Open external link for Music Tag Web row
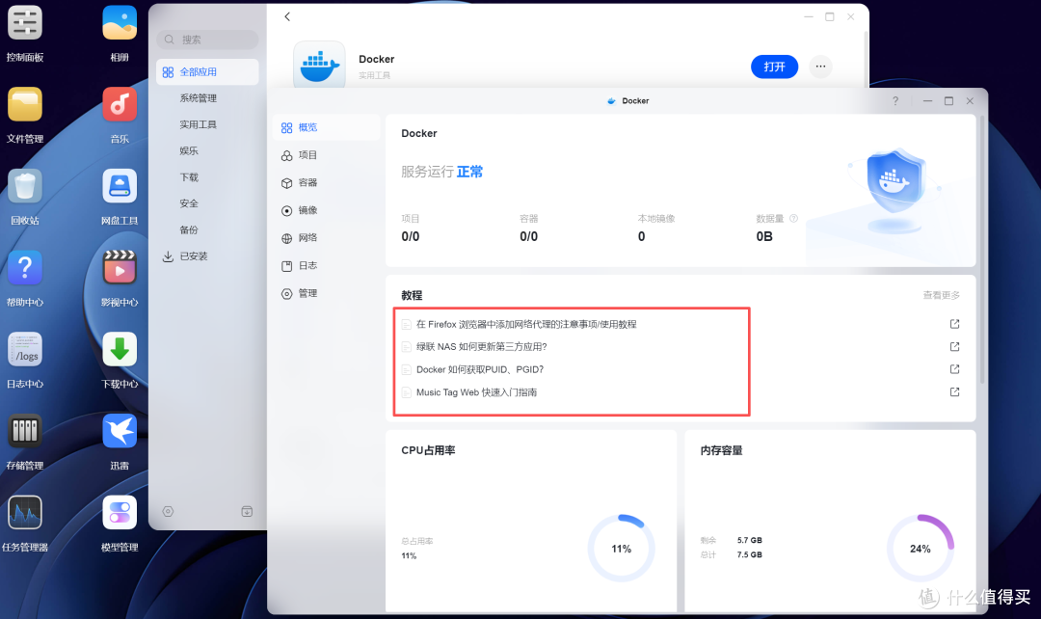Screen dimensions: 1041x619 (x=954, y=391)
